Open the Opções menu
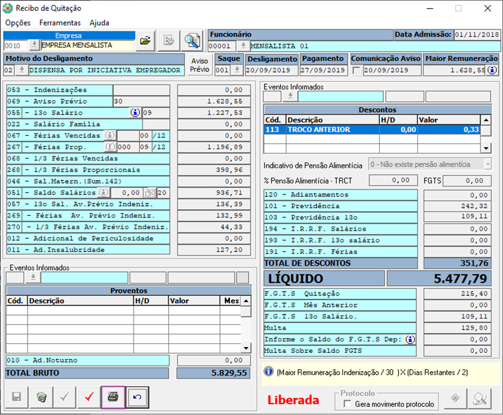Viewport: 503px width, 415px height. 18,23
